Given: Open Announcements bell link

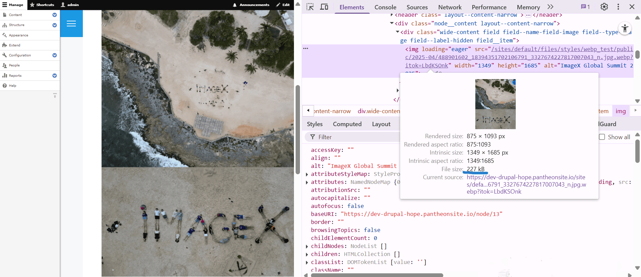Looking at the screenshot, I should tap(251, 5).
